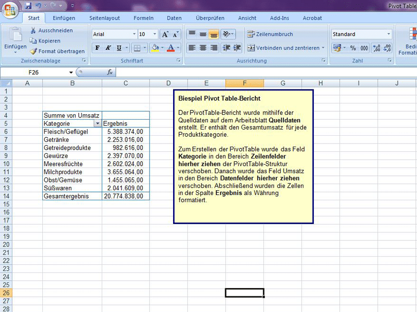The width and height of the screenshot is (417, 312).
Task: Click Kopieren (copy) in the clipboard group
Action: coord(45,41)
